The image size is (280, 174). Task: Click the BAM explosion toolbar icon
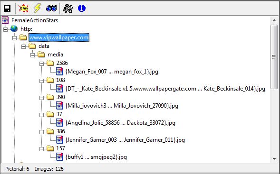[24, 9]
